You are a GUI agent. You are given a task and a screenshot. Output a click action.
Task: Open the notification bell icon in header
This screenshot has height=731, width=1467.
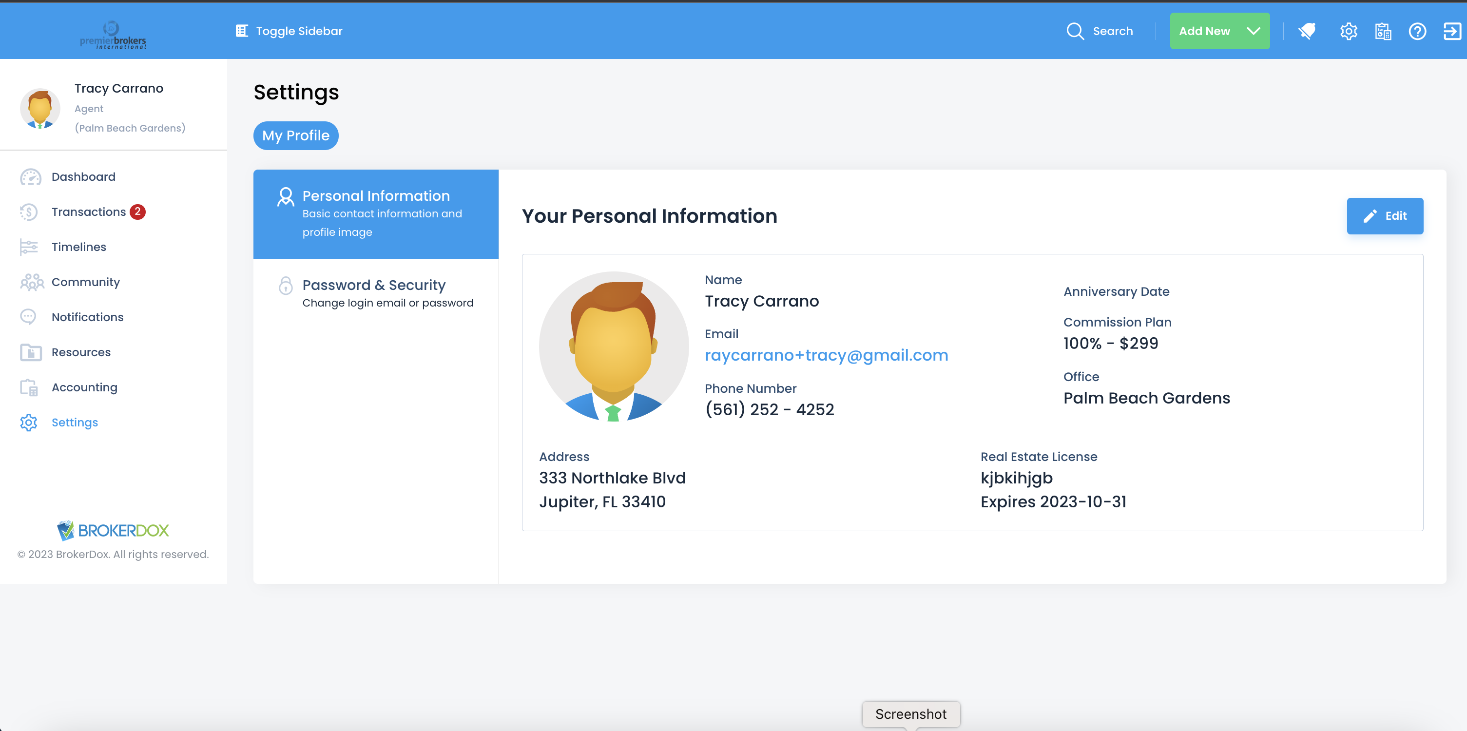coord(1307,31)
